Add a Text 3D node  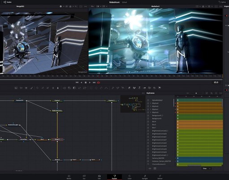[139, 88]
